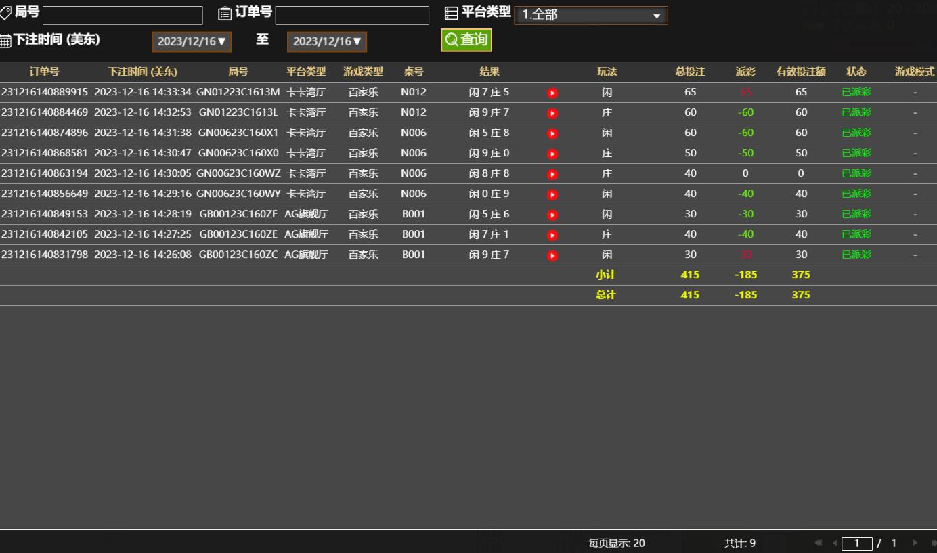Open the start date picker 2023/12/16

point(192,41)
